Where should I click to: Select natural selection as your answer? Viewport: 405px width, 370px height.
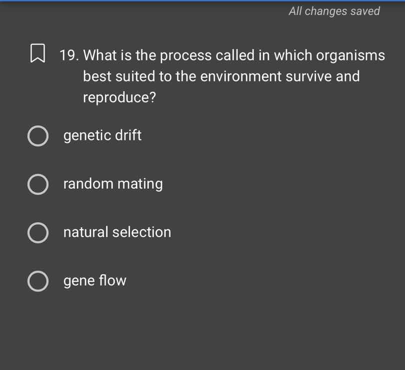point(38,233)
